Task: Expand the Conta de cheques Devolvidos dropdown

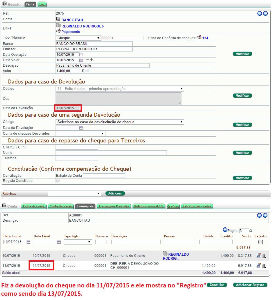Action: [81, 134]
